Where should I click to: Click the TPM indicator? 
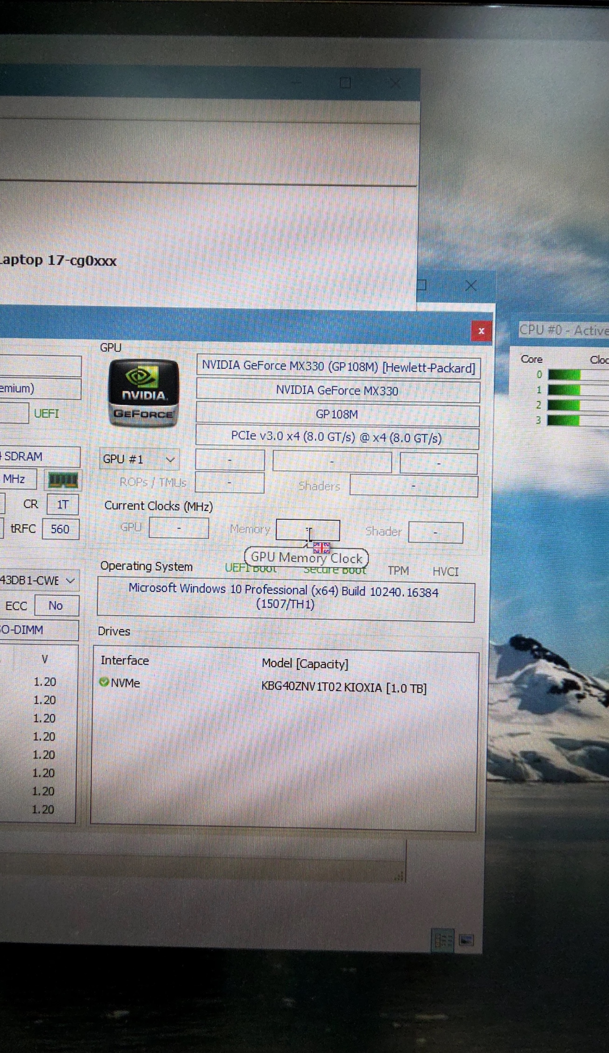coord(398,571)
